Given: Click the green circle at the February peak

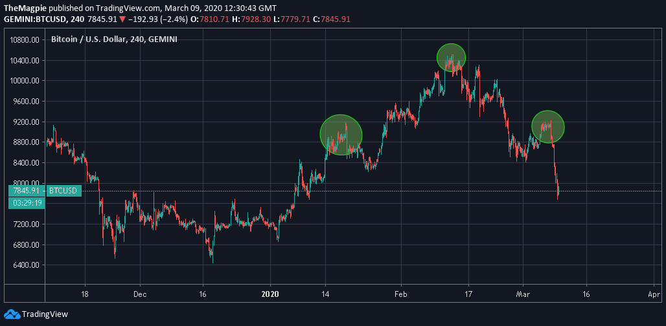Looking at the screenshot, I should click(x=451, y=58).
